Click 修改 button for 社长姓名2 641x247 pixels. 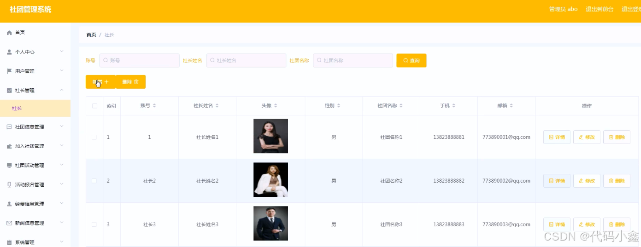coord(587,181)
